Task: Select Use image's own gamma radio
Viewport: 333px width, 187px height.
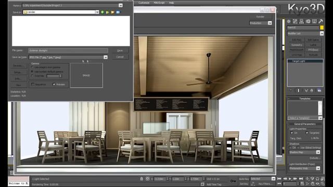Action: pos(32,67)
